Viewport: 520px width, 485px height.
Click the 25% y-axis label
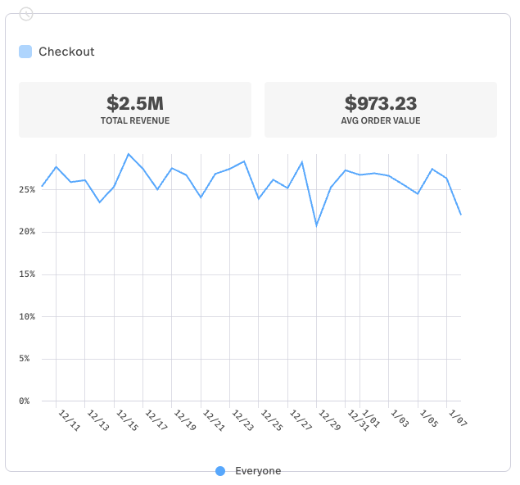[x=28, y=190]
